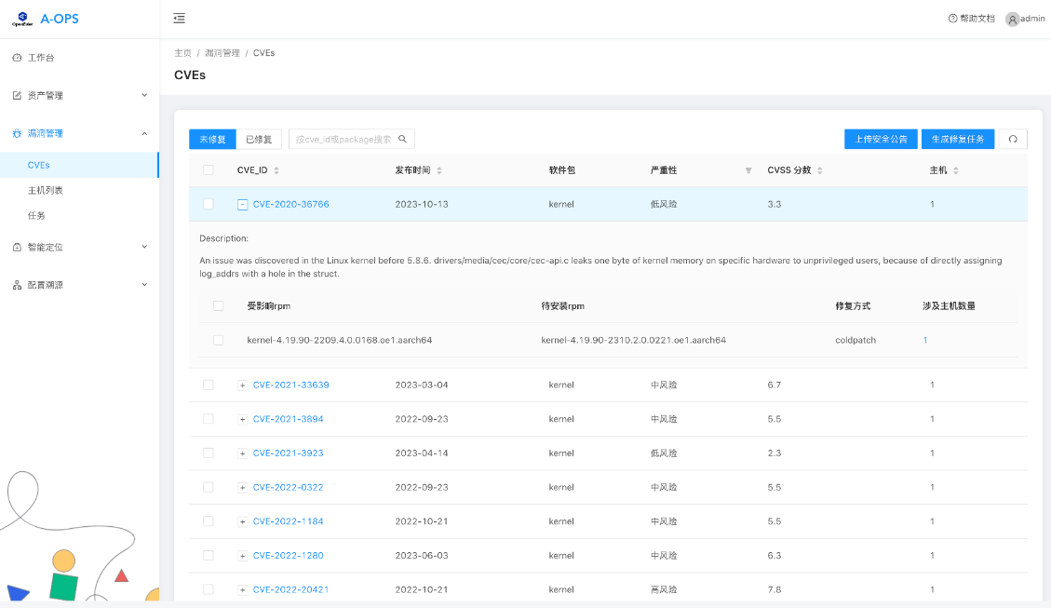Tick the checkbox for CVE-2020-36766 row
1051x608 pixels.
209,204
